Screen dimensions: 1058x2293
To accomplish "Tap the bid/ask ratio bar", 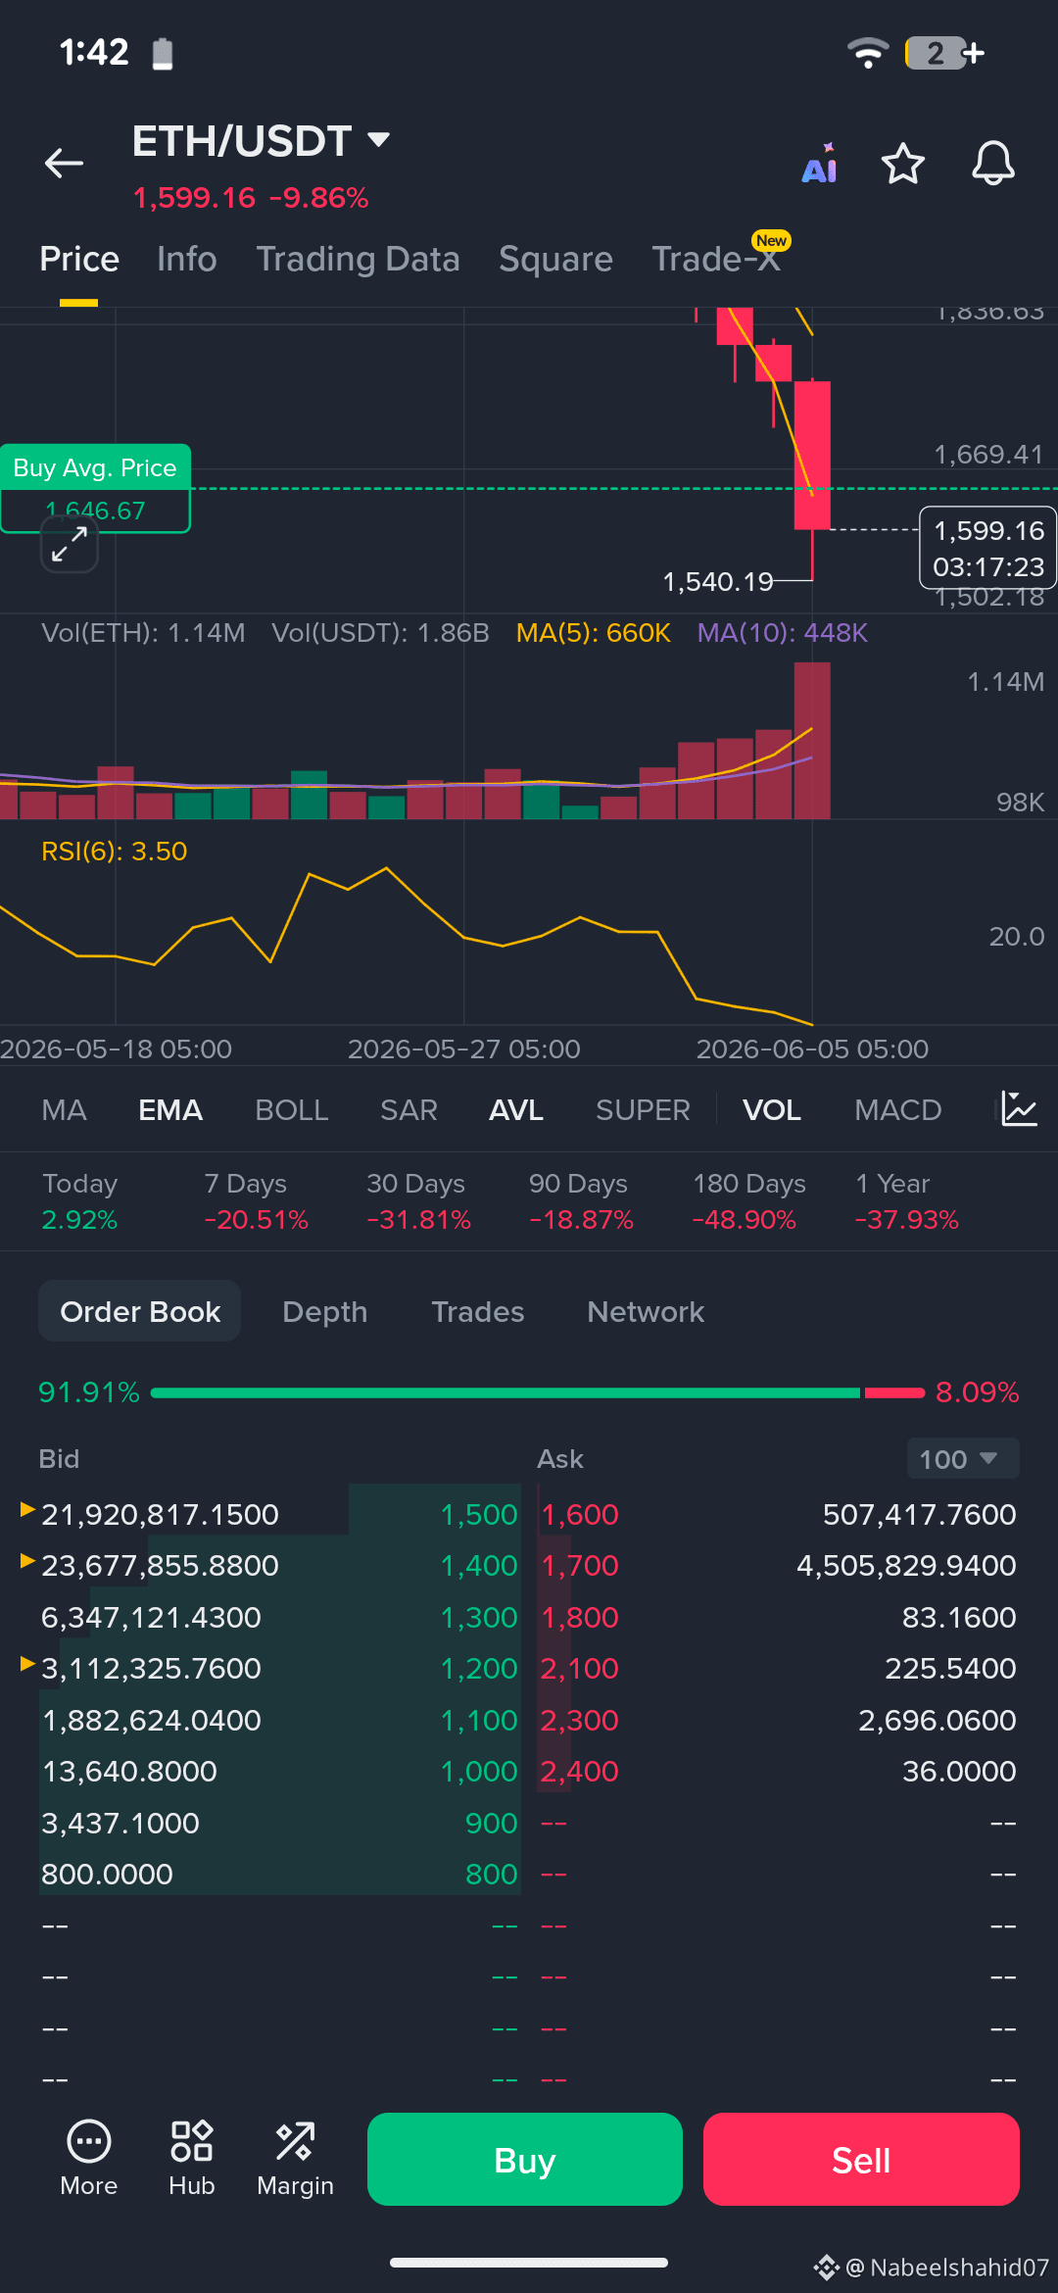I will [538, 1392].
